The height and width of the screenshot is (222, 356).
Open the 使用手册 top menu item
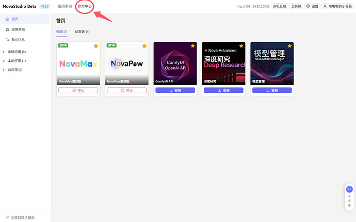(x=64, y=6)
